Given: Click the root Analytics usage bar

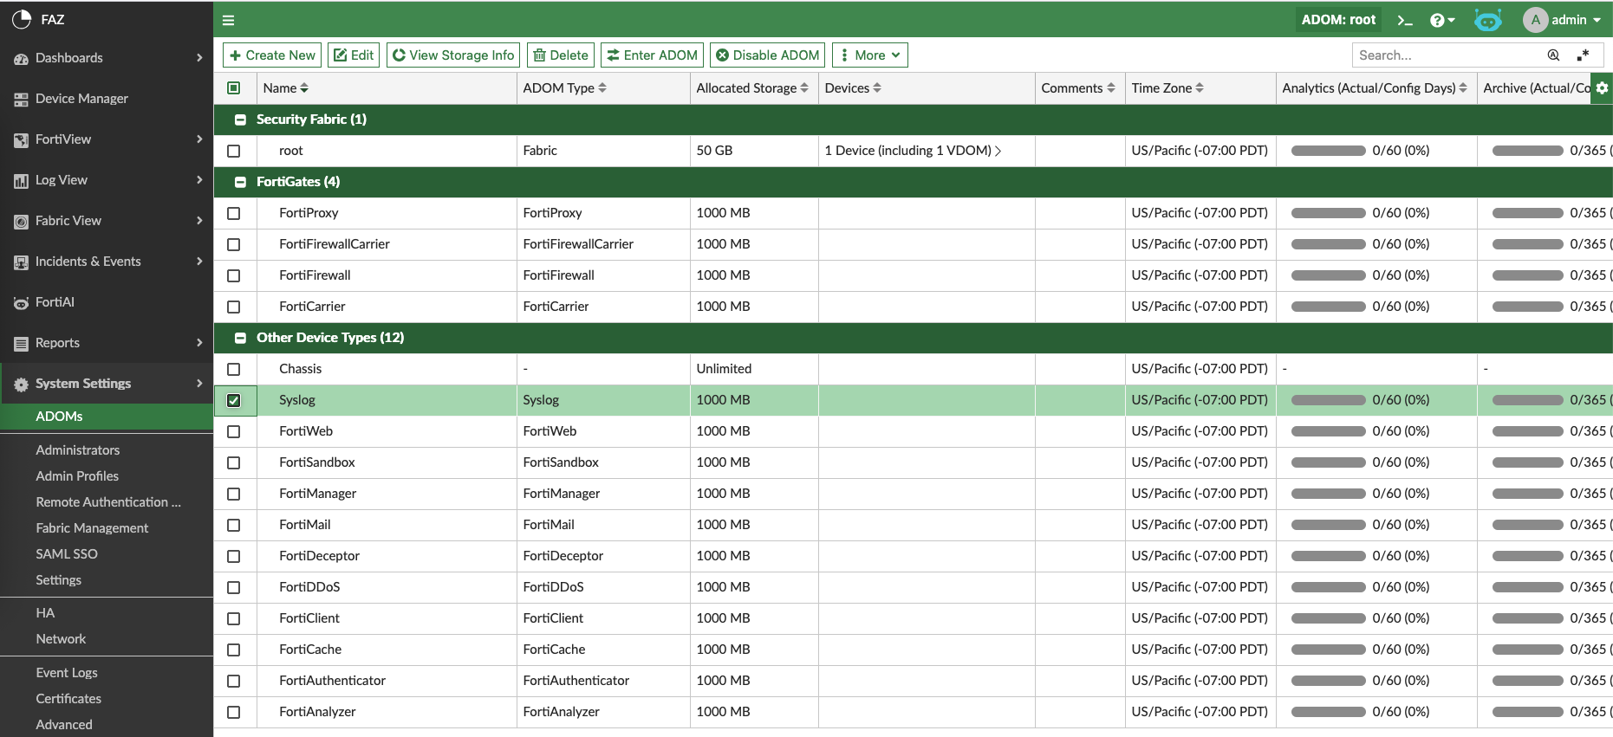Looking at the screenshot, I should point(1328,151).
